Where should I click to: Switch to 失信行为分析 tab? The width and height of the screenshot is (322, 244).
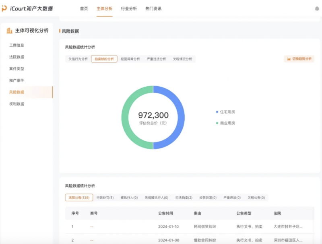coord(78,59)
